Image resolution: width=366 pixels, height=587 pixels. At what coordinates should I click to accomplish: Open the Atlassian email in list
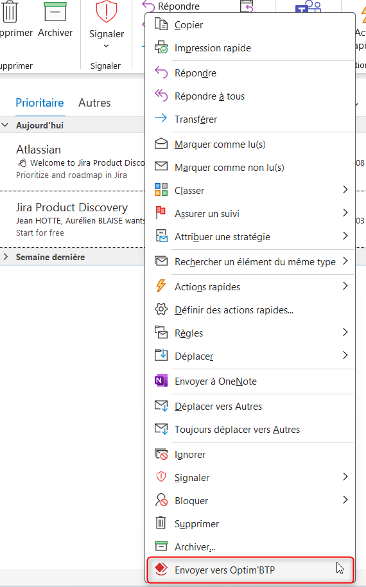(72, 162)
